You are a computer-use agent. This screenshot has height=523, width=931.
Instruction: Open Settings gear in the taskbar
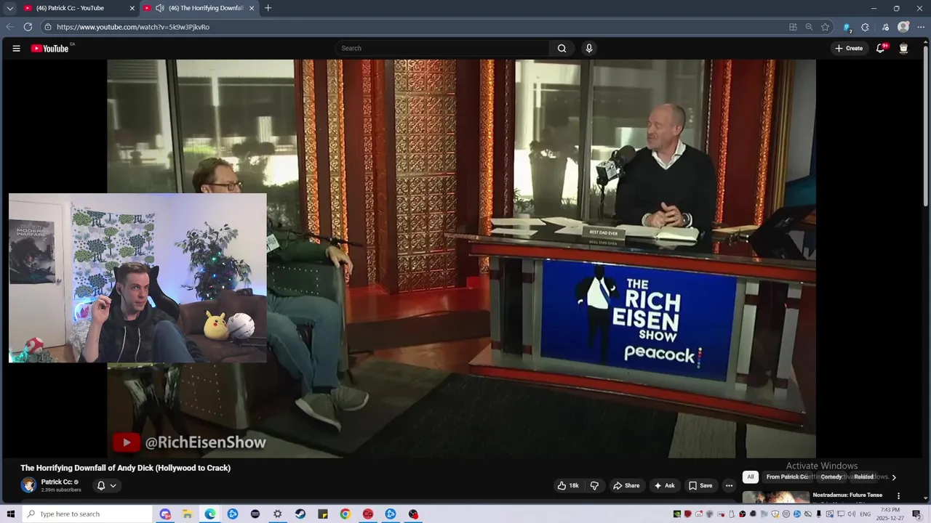[x=277, y=514]
